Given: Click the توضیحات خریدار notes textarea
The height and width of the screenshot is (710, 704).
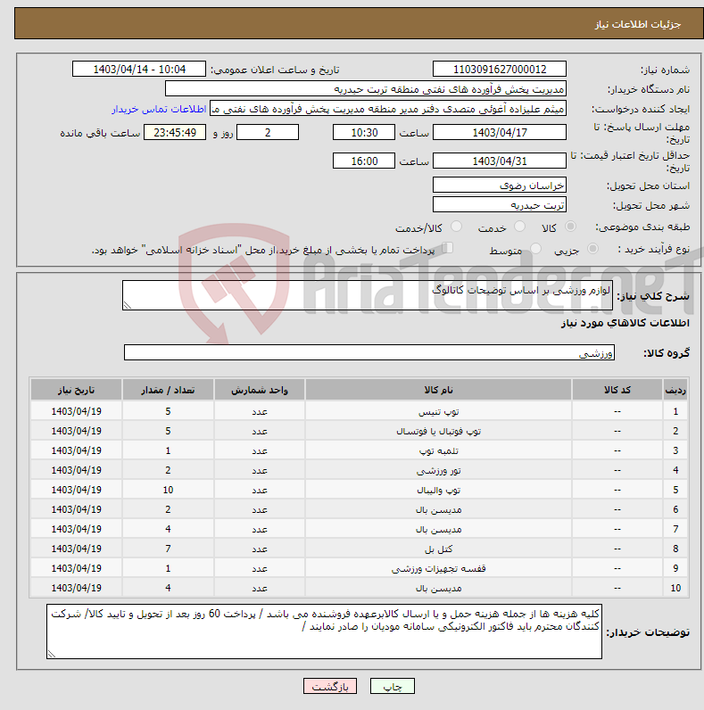Looking at the screenshot, I should 325,632.
